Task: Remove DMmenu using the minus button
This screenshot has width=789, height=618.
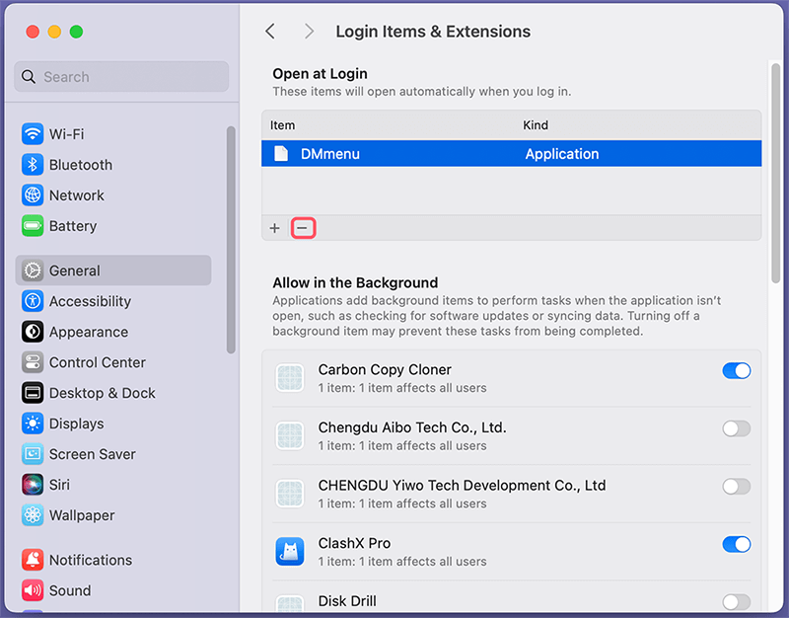Action: [x=303, y=228]
